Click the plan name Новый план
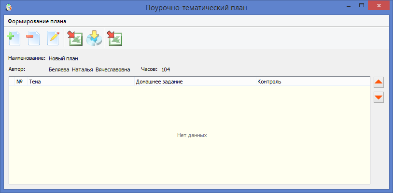Image resolution: width=393 pixels, height=193 pixels. click(x=63, y=58)
